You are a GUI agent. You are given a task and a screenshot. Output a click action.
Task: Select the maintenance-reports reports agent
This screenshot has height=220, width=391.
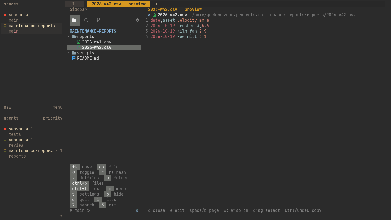[x=32, y=153]
